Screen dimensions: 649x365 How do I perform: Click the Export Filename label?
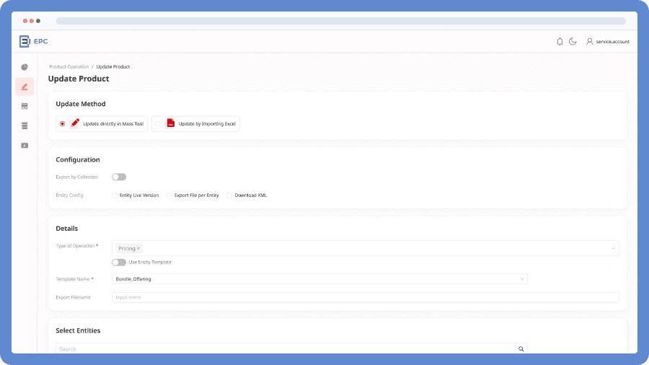point(74,297)
